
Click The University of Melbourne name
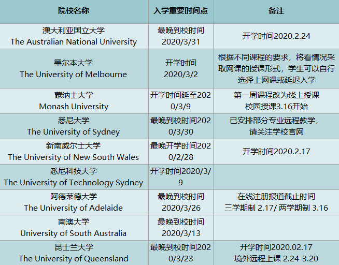[74, 75]
